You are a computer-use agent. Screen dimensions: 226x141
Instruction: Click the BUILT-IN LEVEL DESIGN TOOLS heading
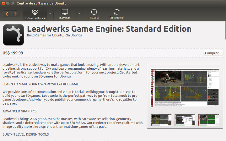(26, 134)
